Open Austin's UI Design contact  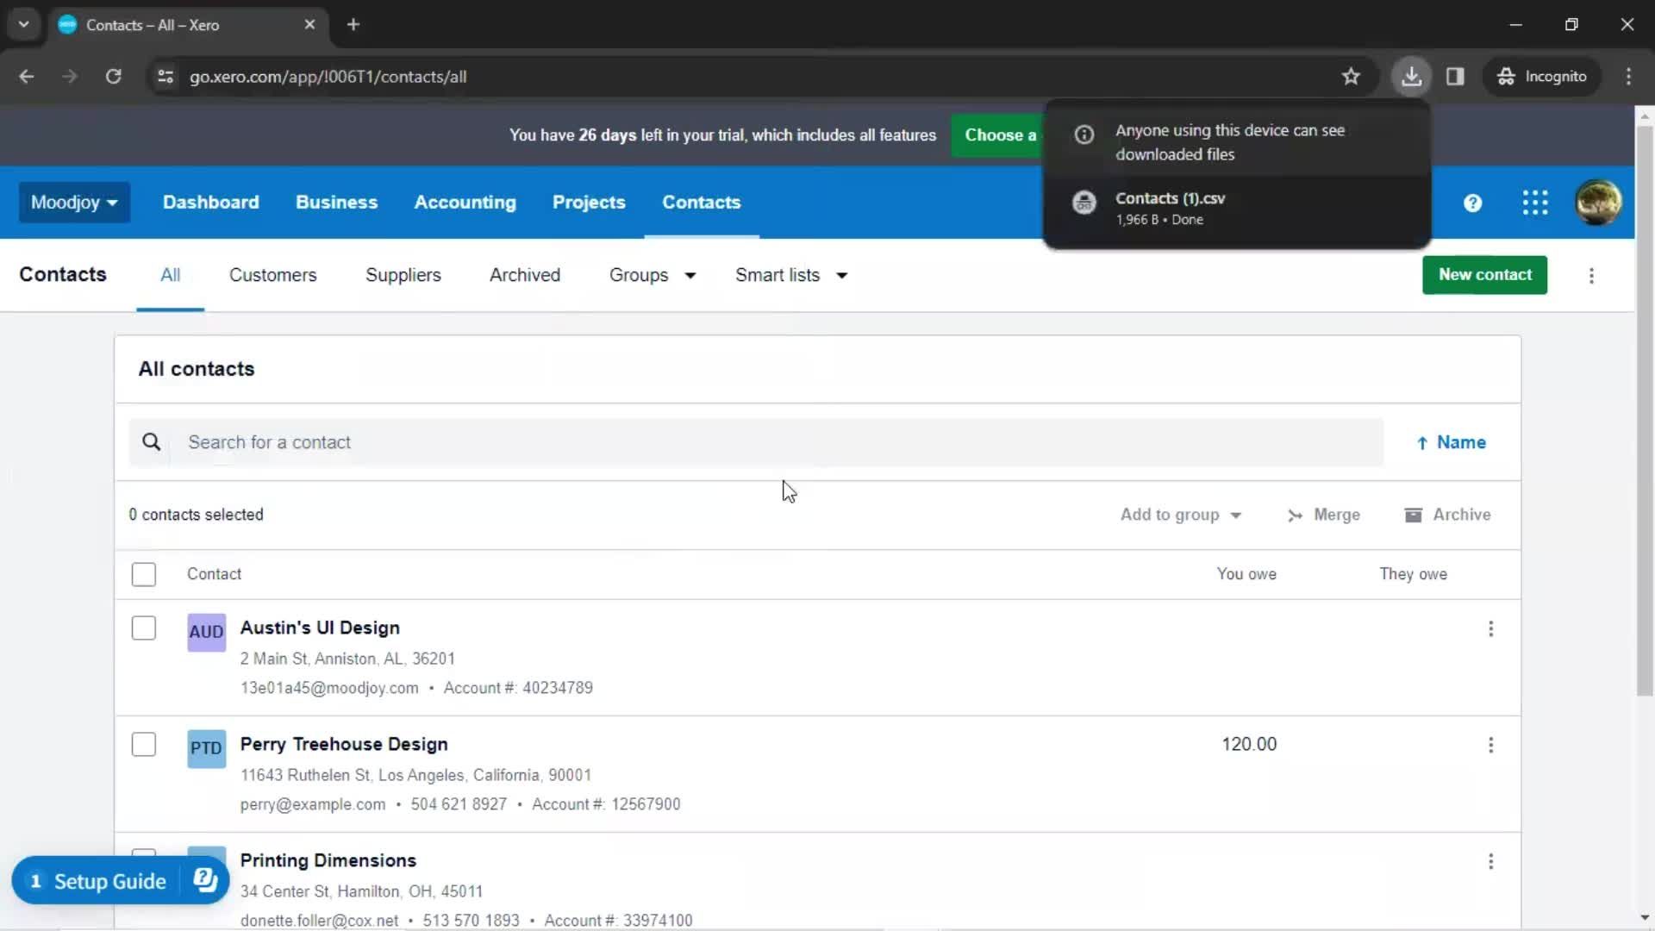pyautogui.click(x=320, y=628)
